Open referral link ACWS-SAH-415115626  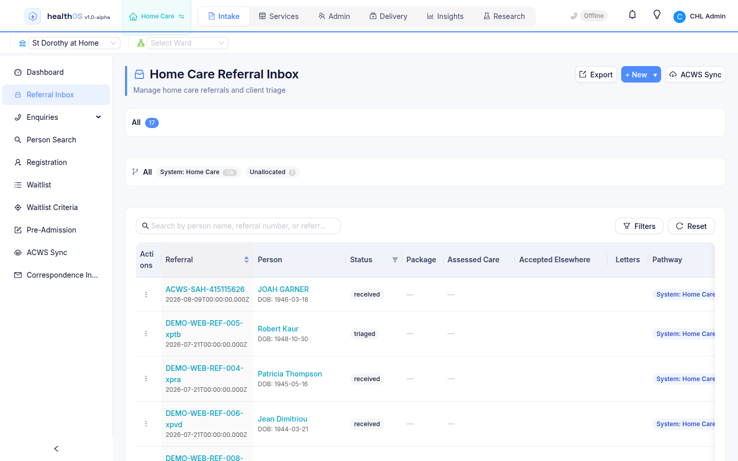click(205, 289)
